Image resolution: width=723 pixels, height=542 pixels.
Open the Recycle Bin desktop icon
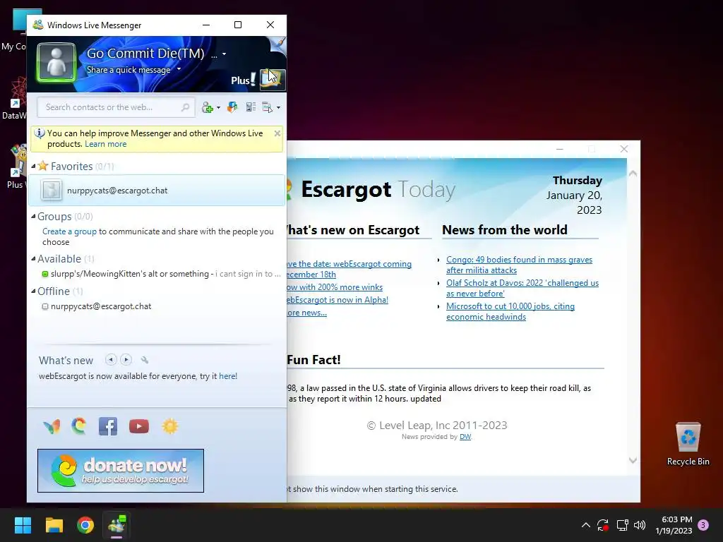click(x=688, y=444)
